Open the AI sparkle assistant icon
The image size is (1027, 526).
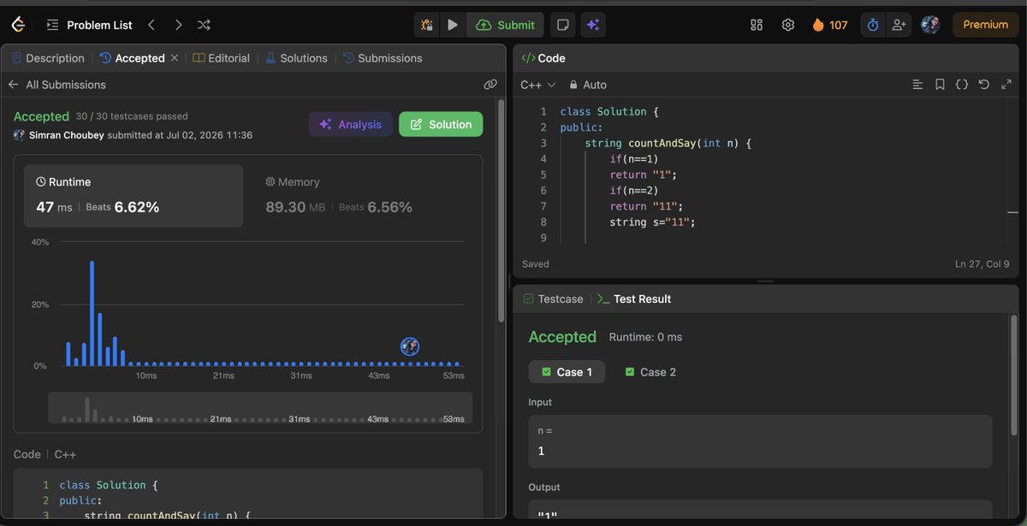[592, 25]
